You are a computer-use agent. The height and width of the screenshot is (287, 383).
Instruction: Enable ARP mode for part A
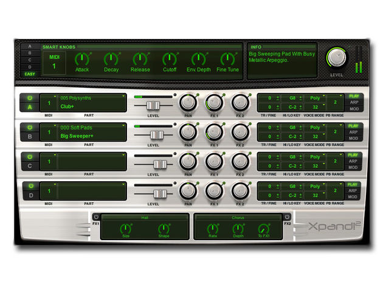pos(354,102)
